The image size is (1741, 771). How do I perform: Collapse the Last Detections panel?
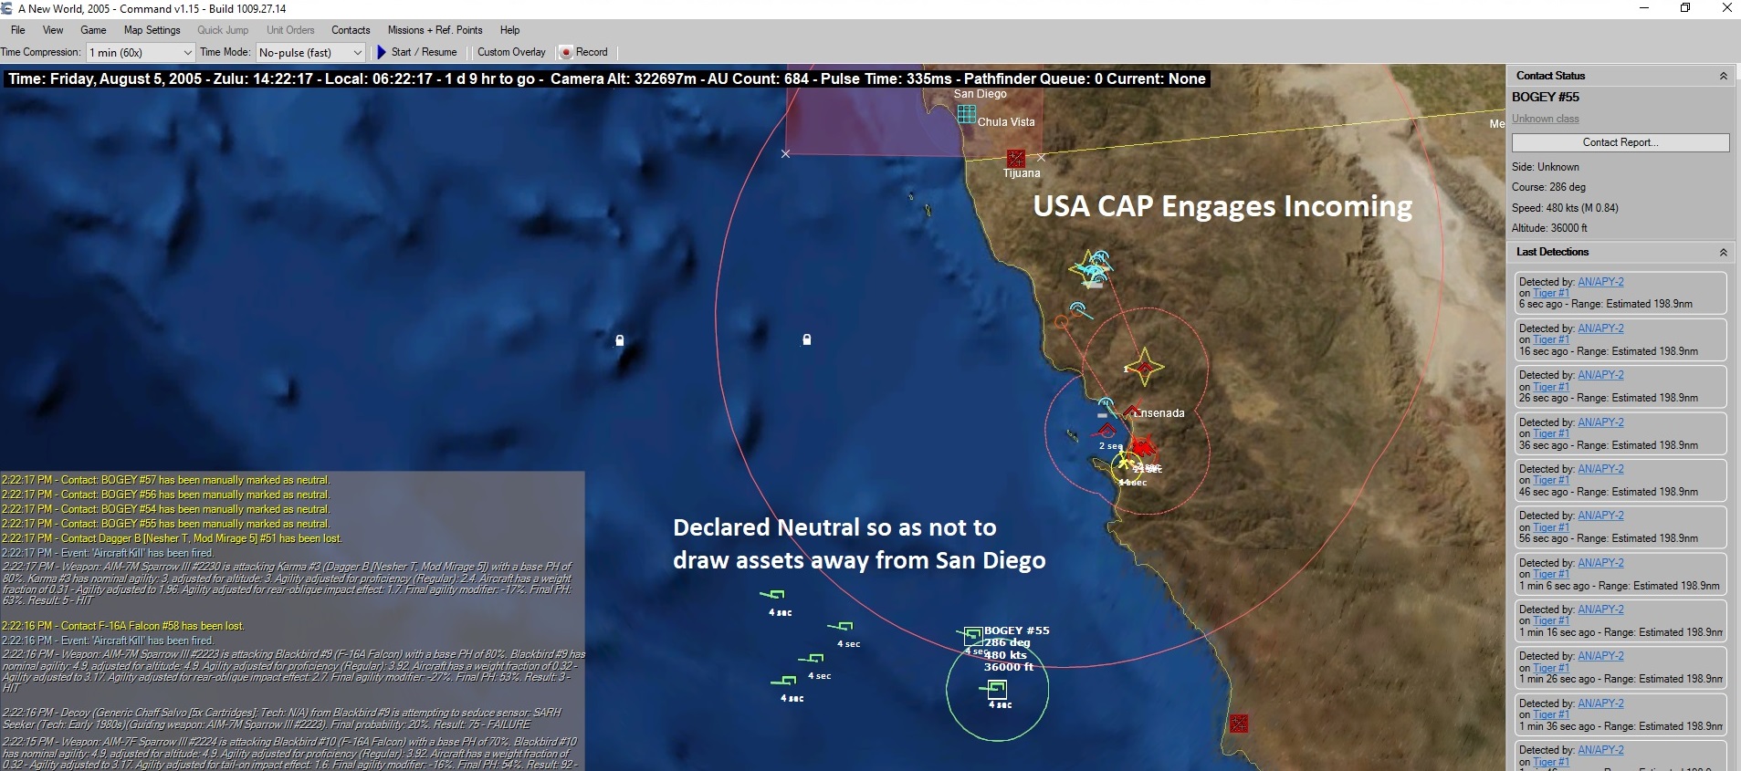coord(1724,252)
